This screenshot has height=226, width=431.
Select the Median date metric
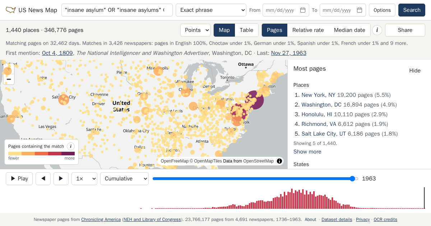(349, 30)
